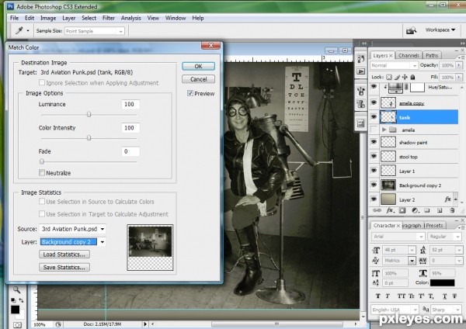Viewport: 466px width, 329px height.
Task: Click the Luminance slider handle
Action: point(89,114)
